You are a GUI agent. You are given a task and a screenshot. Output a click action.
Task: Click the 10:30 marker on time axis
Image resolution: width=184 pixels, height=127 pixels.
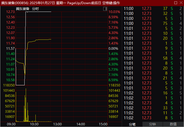point(34,124)
